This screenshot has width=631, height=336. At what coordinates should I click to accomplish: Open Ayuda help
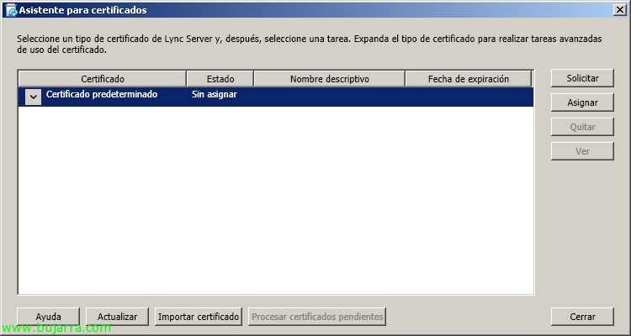click(x=48, y=317)
